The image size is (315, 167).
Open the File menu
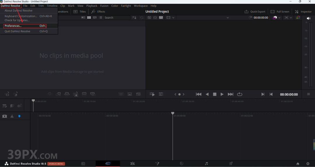tap(25, 6)
